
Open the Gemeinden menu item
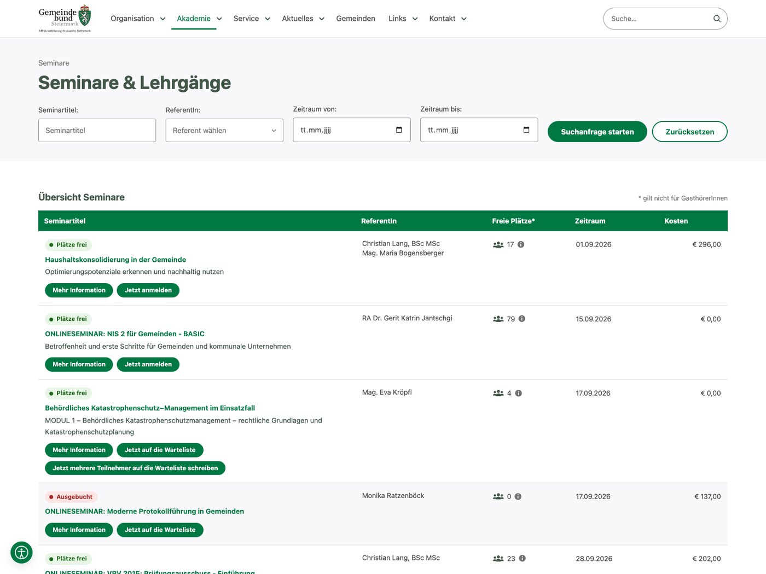tap(356, 19)
